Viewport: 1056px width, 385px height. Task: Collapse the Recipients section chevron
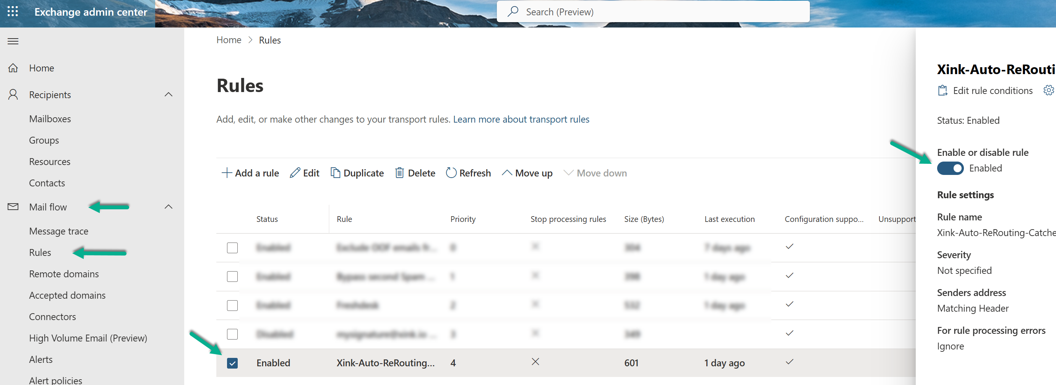pyautogui.click(x=169, y=95)
